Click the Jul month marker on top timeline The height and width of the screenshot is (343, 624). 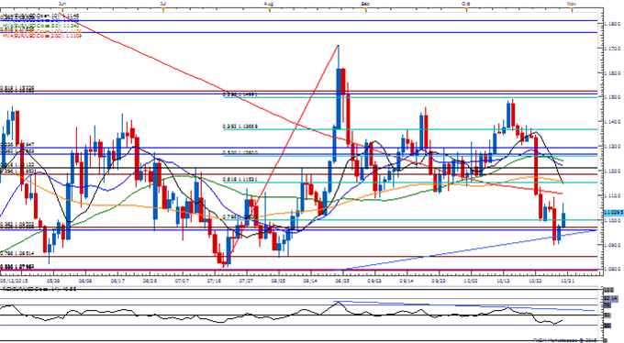[x=162, y=4]
